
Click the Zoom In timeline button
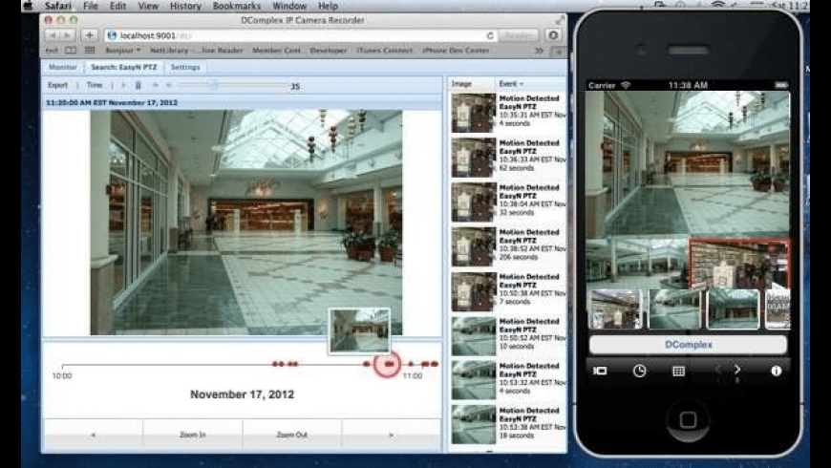coord(192,435)
